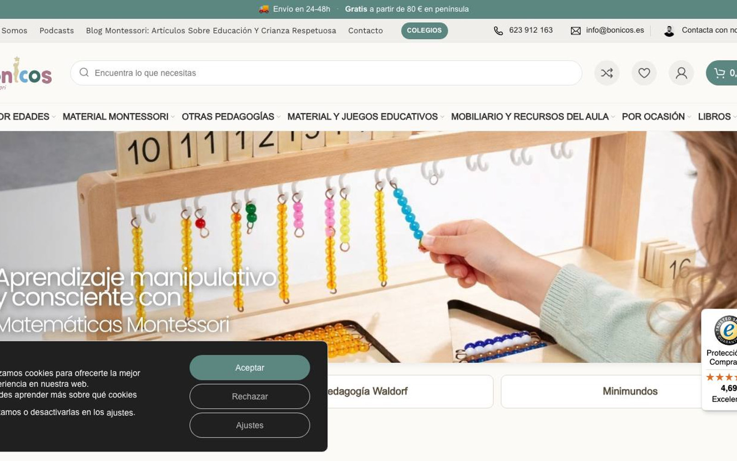The width and height of the screenshot is (737, 461).
Task: Open the user account icon
Action: 681,73
